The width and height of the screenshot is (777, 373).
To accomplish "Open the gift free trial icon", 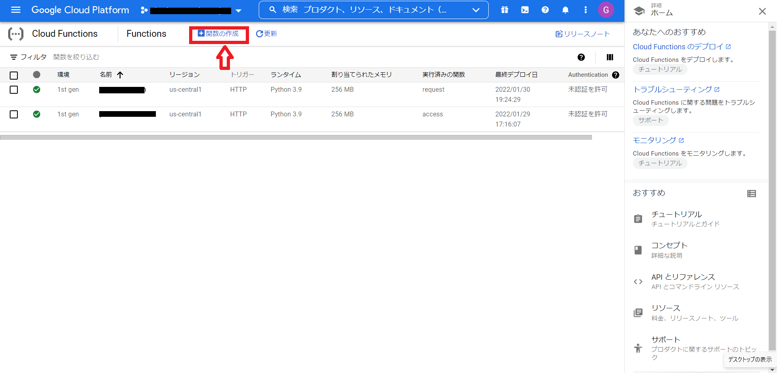I will pyautogui.click(x=505, y=10).
